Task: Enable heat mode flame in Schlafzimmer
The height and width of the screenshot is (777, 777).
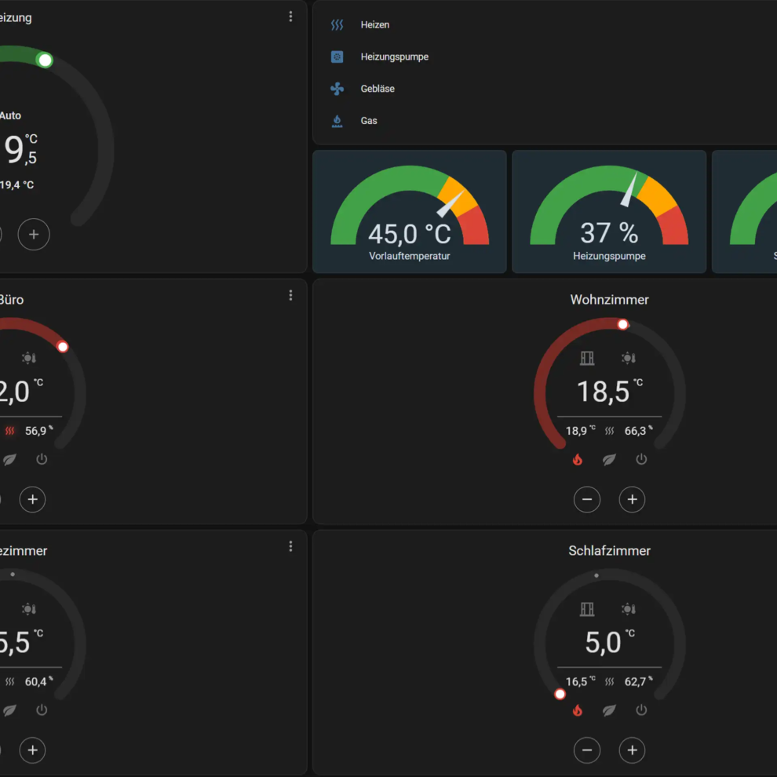Action: (x=578, y=710)
